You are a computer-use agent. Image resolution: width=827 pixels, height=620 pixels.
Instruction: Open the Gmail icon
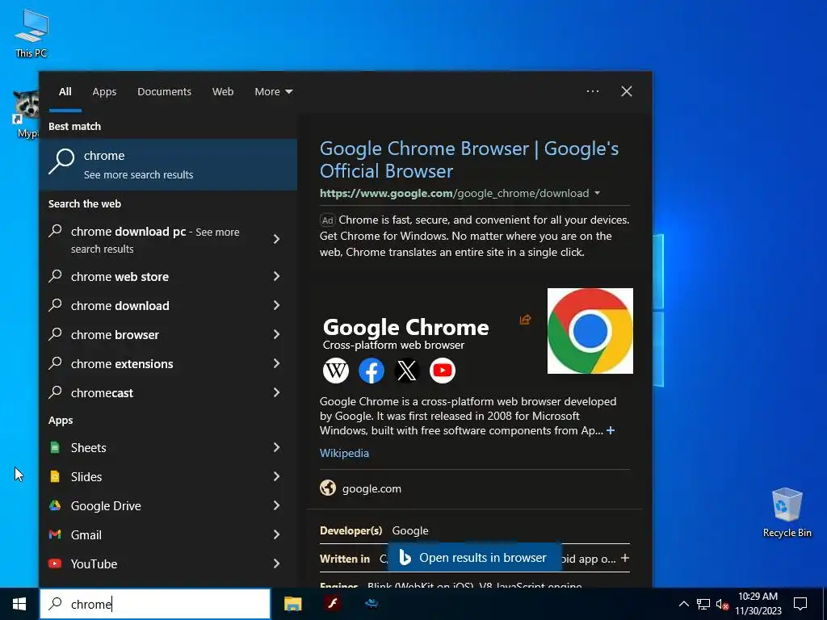tap(55, 534)
